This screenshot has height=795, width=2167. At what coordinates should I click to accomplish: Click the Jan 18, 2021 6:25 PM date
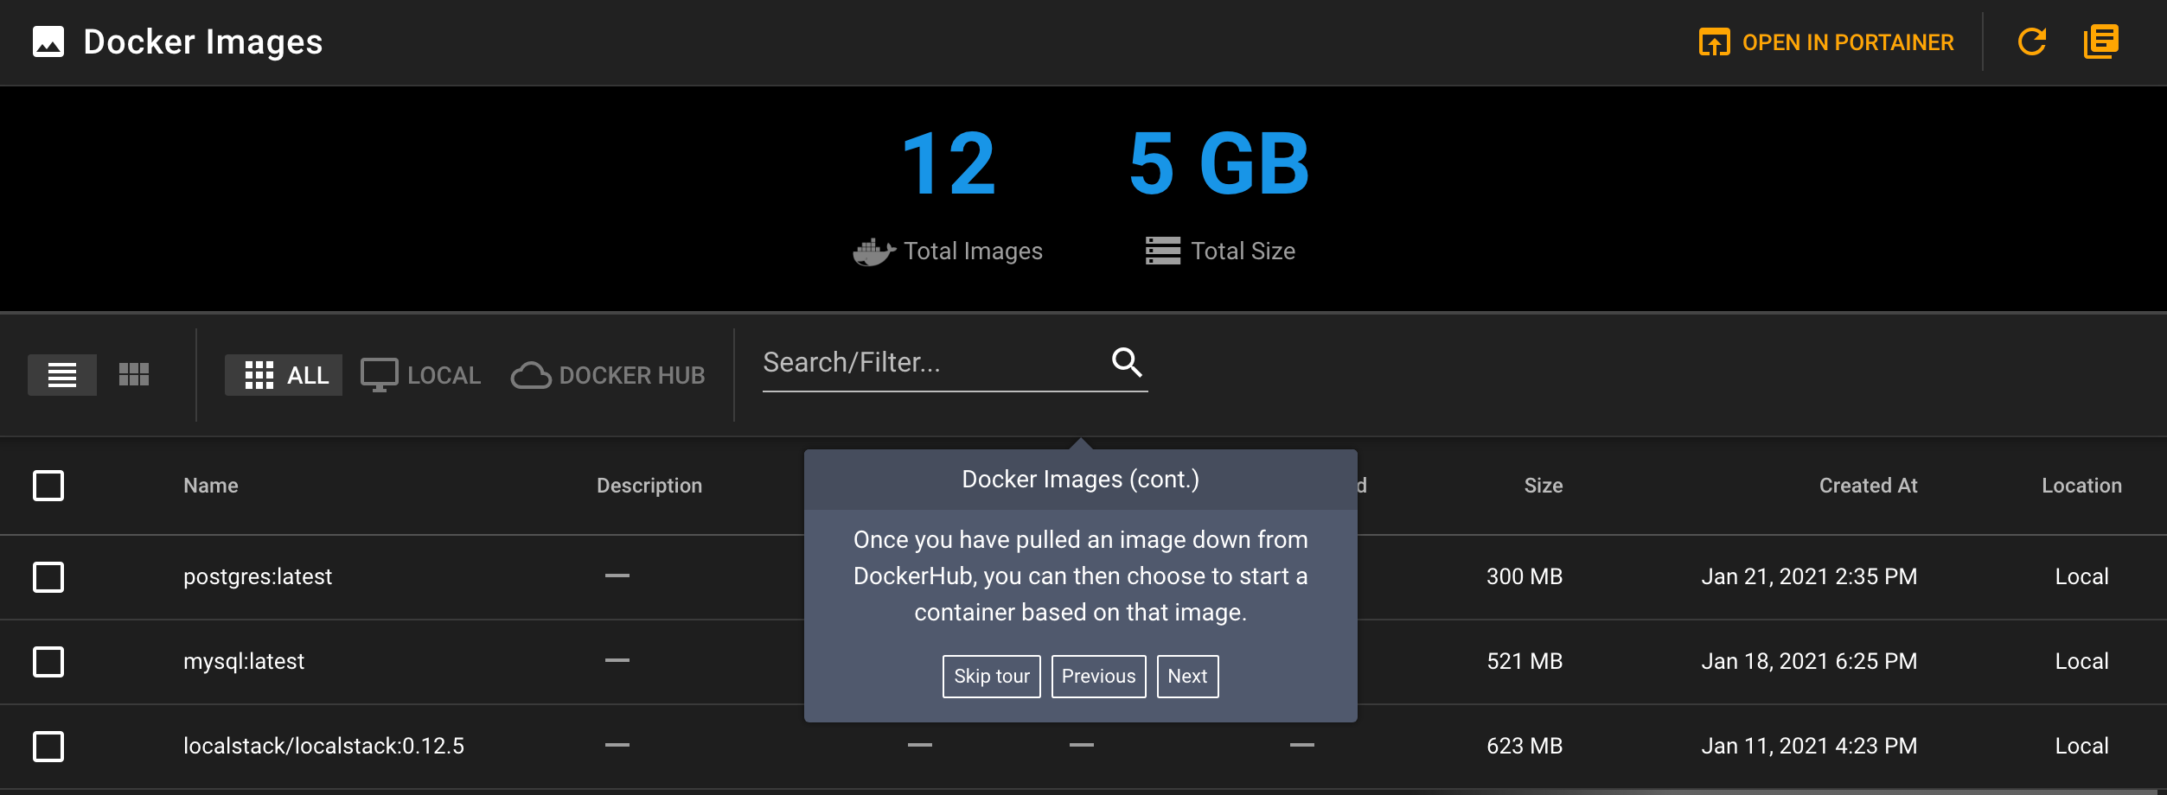pos(1810,661)
